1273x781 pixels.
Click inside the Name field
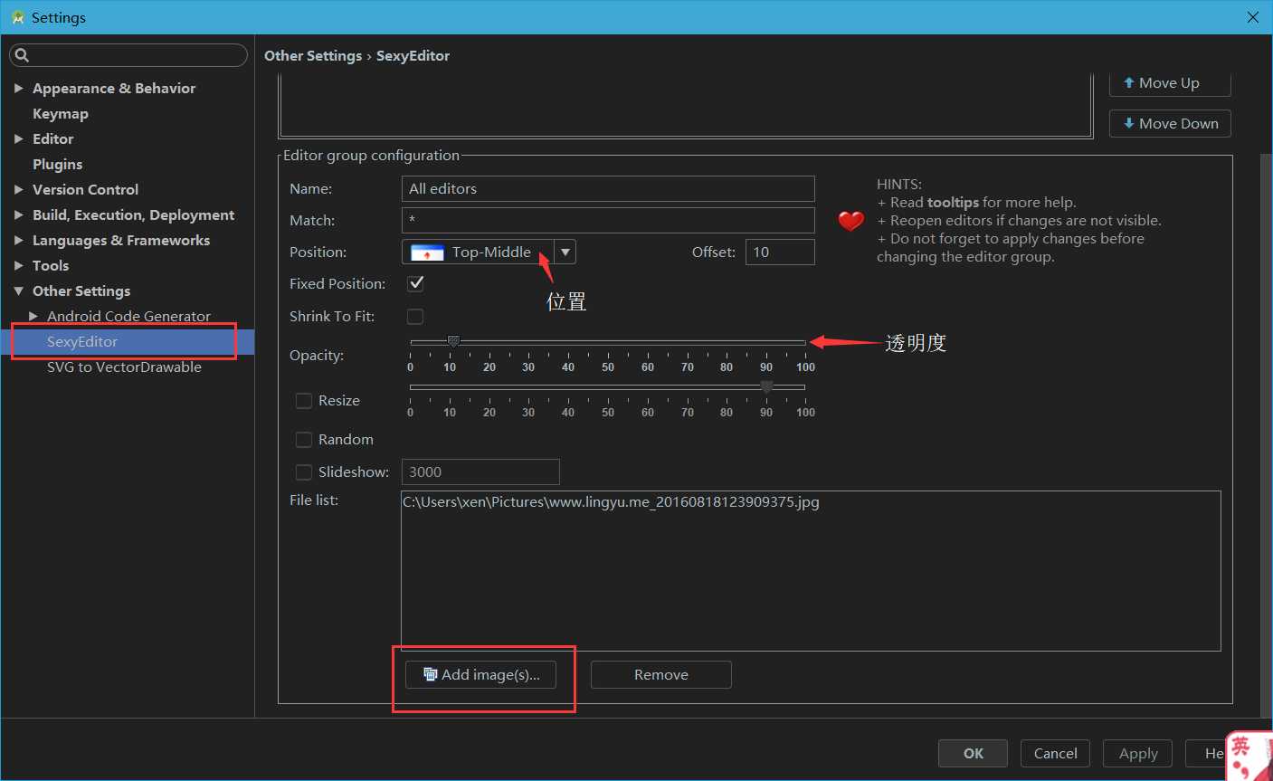(608, 188)
